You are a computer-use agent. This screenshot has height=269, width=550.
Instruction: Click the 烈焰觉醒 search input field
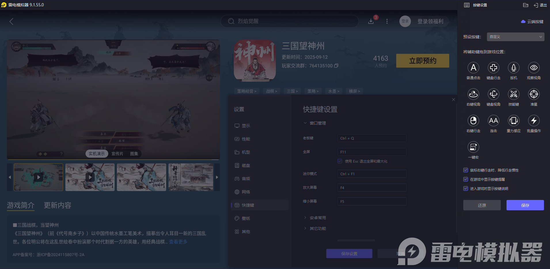point(289,21)
